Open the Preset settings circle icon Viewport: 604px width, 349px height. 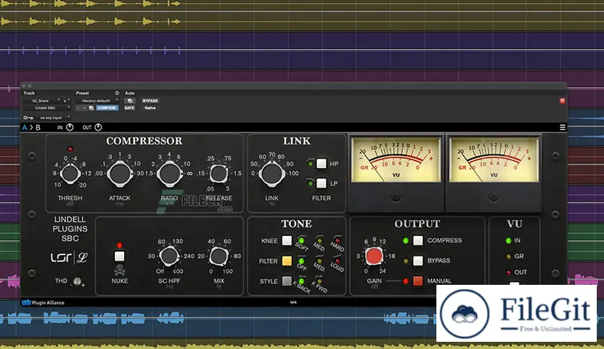pyautogui.click(x=117, y=93)
